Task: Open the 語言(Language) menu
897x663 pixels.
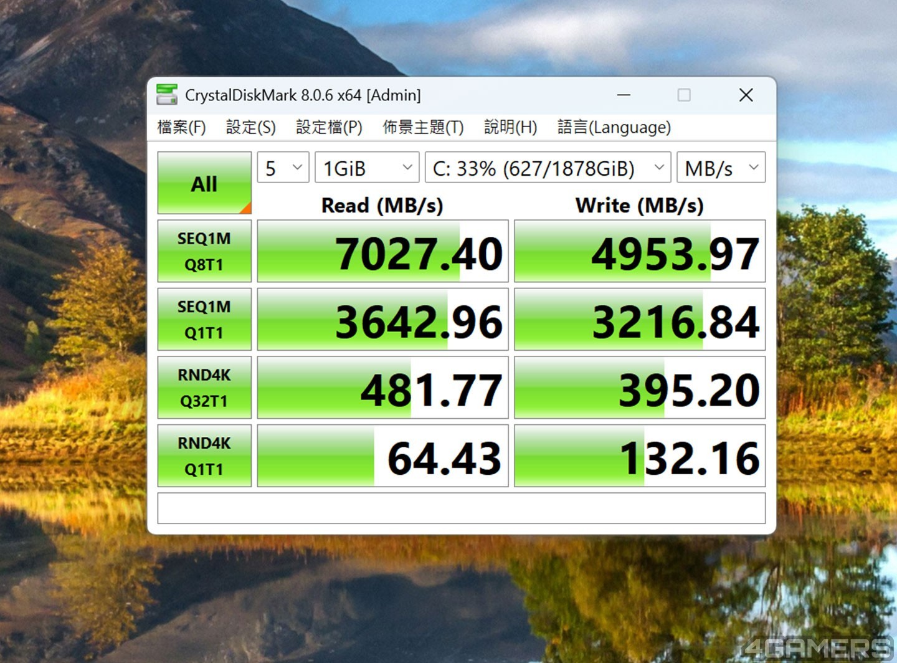Action: click(x=614, y=127)
